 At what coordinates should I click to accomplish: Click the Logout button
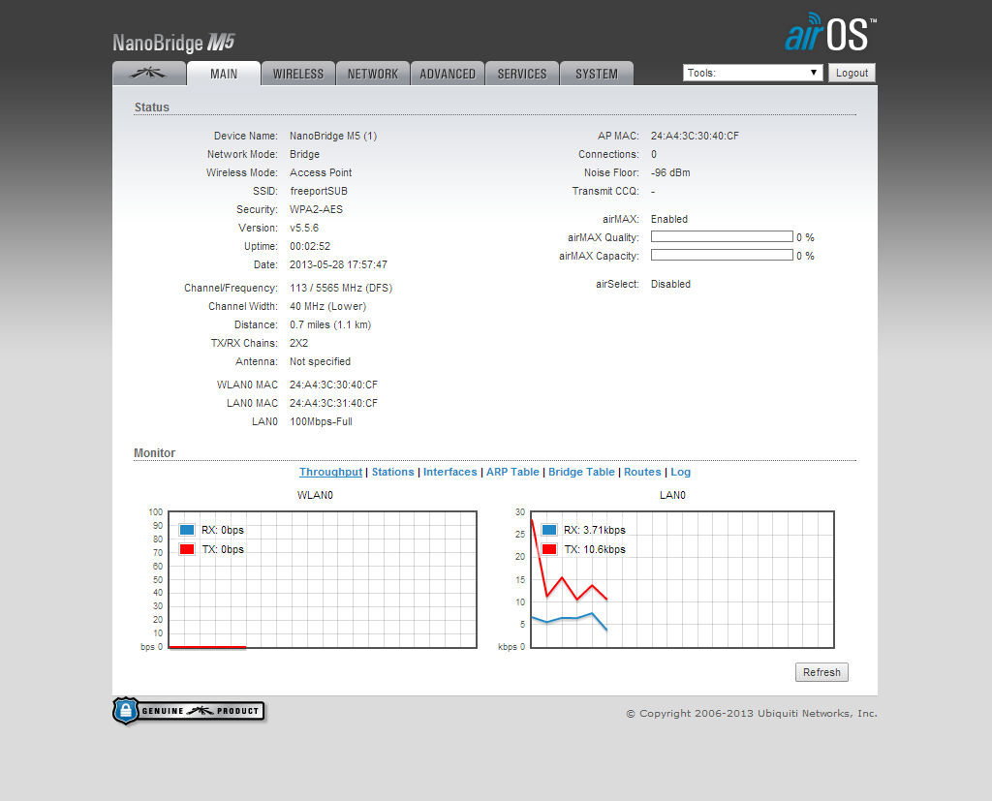[852, 73]
